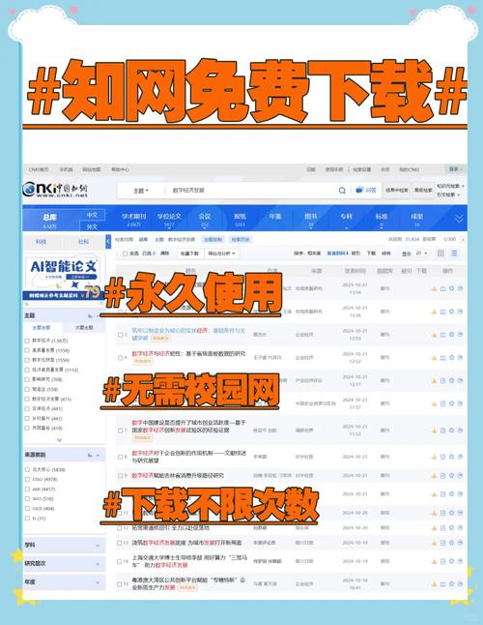Open chart visualization icon in 来源类别 panel header

click(x=90, y=455)
